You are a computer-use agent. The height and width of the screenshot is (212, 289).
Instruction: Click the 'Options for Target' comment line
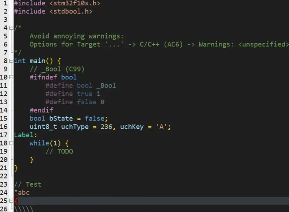pos(159,44)
